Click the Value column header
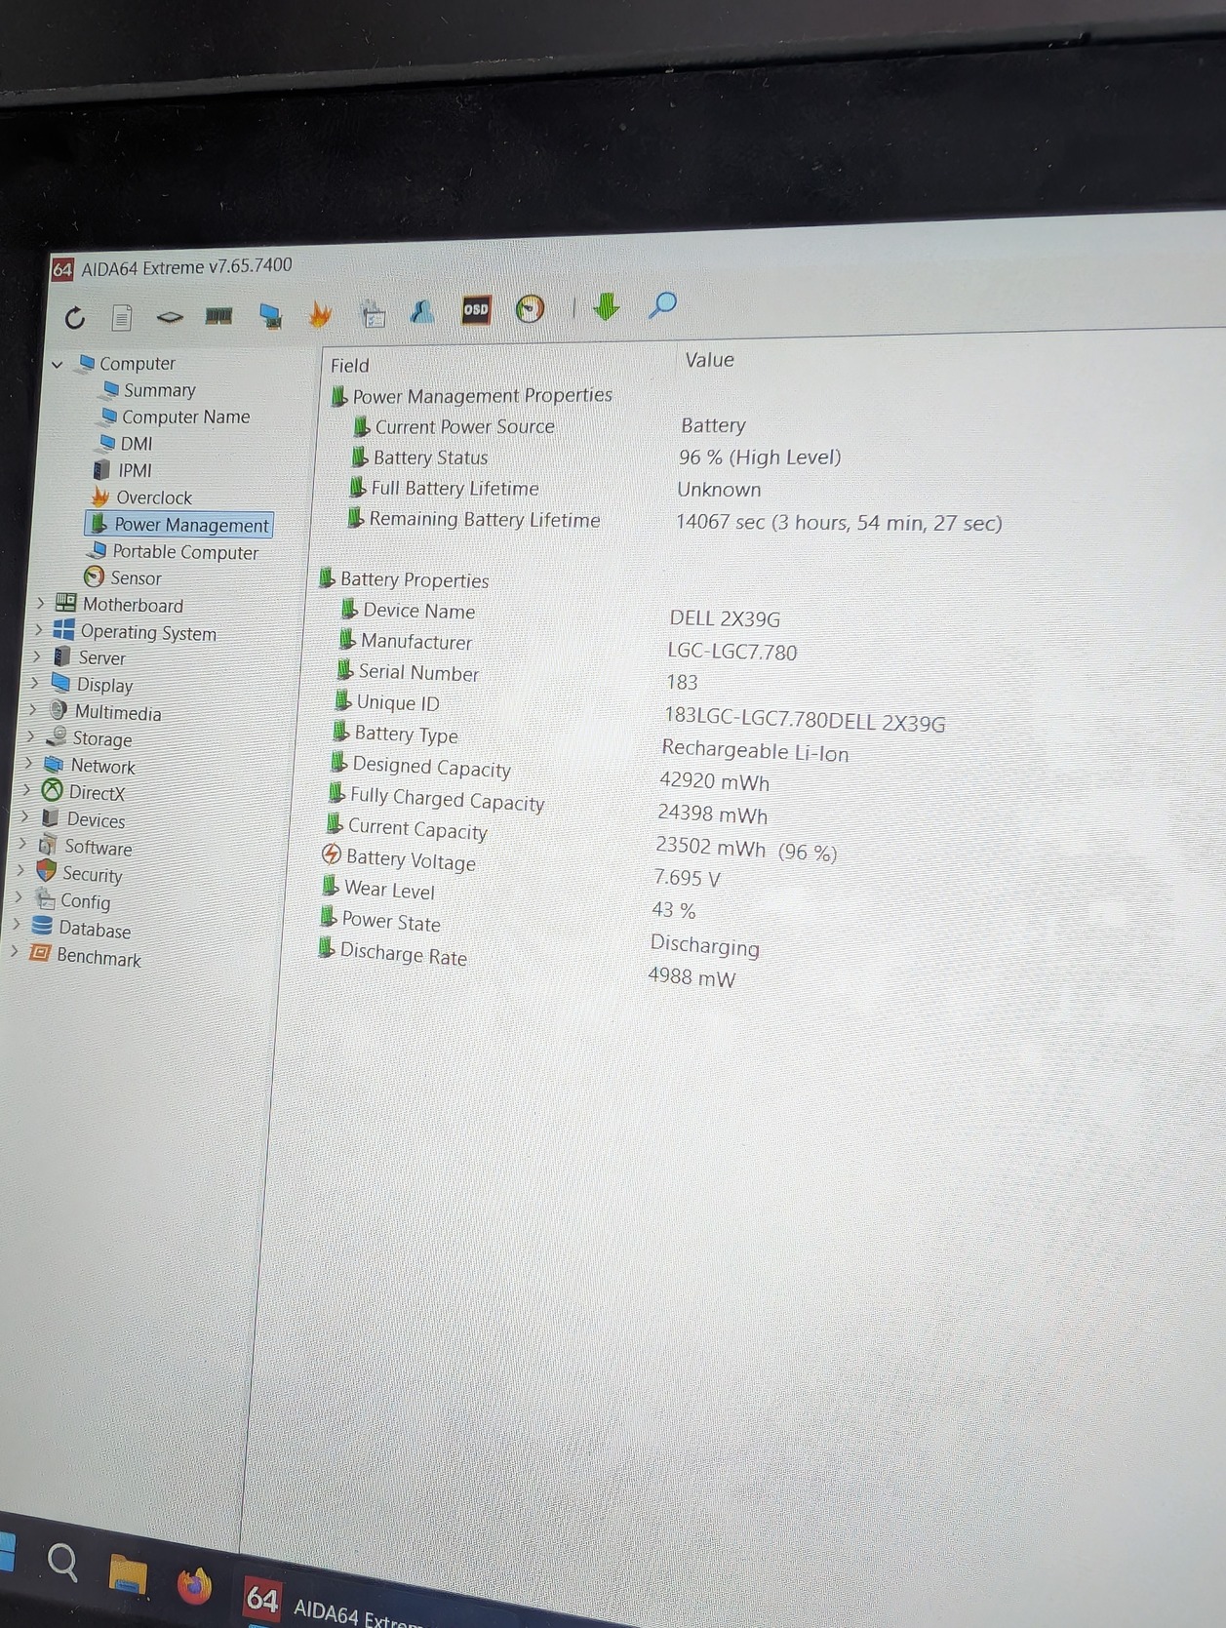 pyautogui.click(x=709, y=360)
